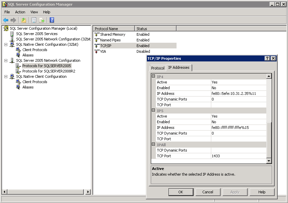Collapse the IP4 property group
The width and height of the screenshot is (288, 203).
click(154, 76)
